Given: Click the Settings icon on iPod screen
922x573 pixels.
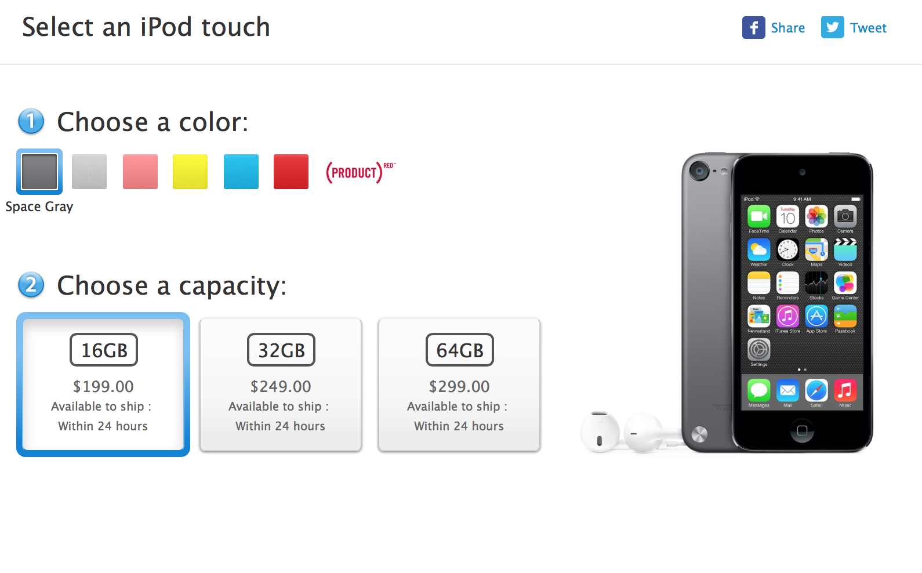Looking at the screenshot, I should point(758,350).
